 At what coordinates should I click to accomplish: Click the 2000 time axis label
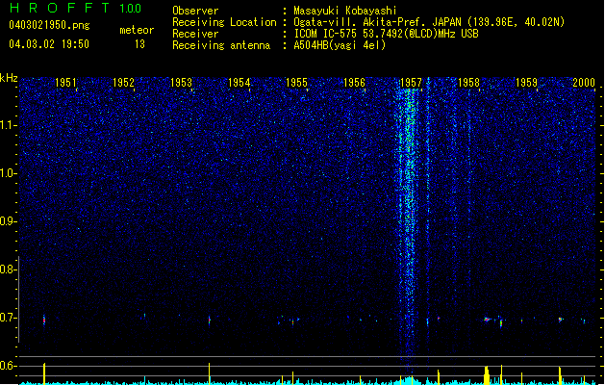coord(584,82)
